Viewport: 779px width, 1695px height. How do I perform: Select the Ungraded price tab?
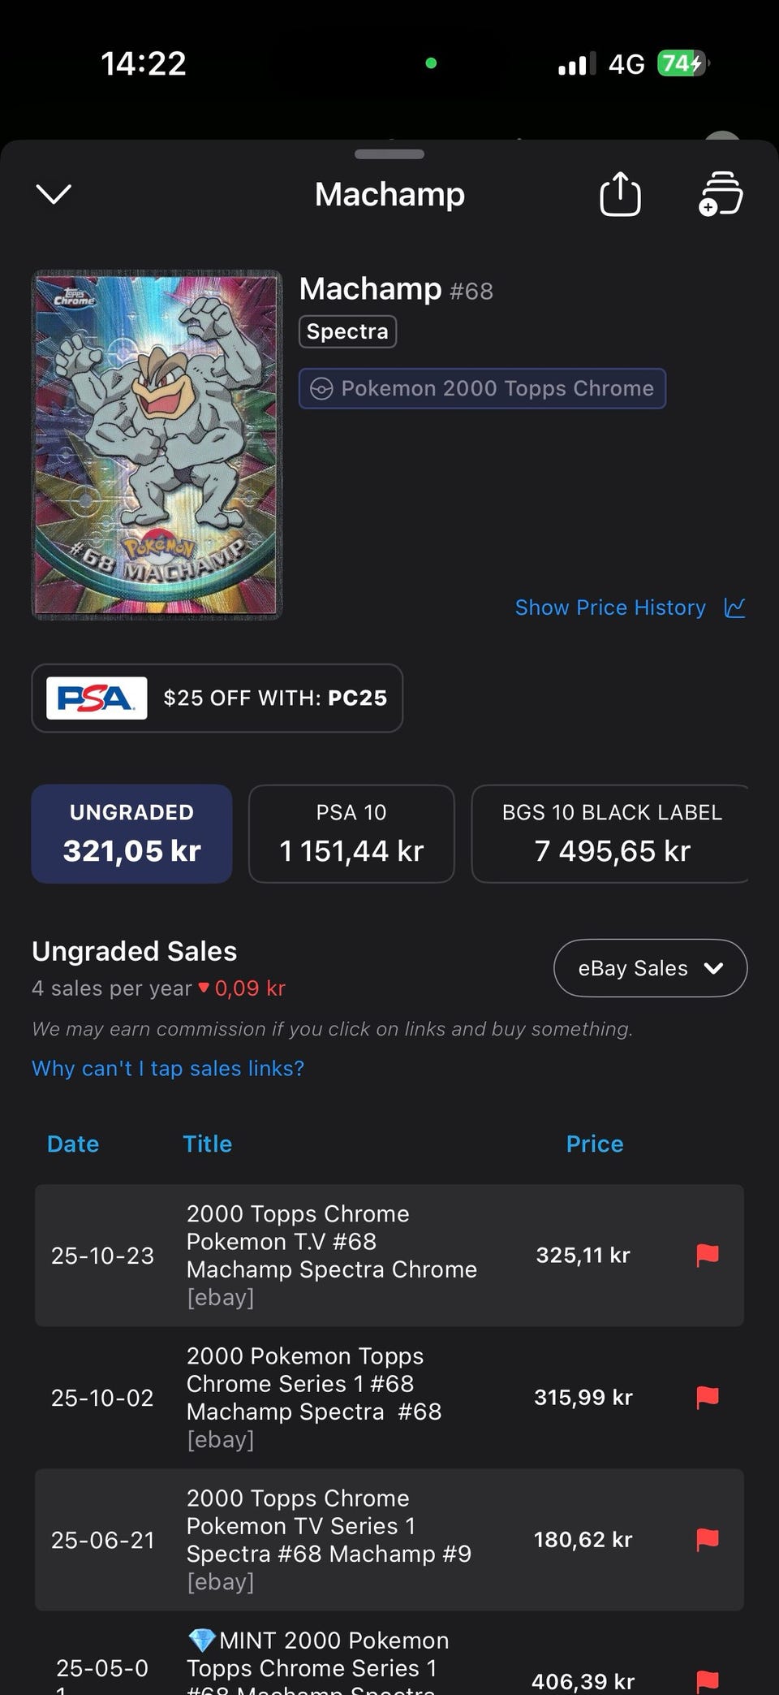tap(131, 833)
